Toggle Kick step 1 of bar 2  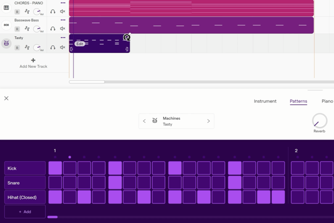(x=298, y=168)
